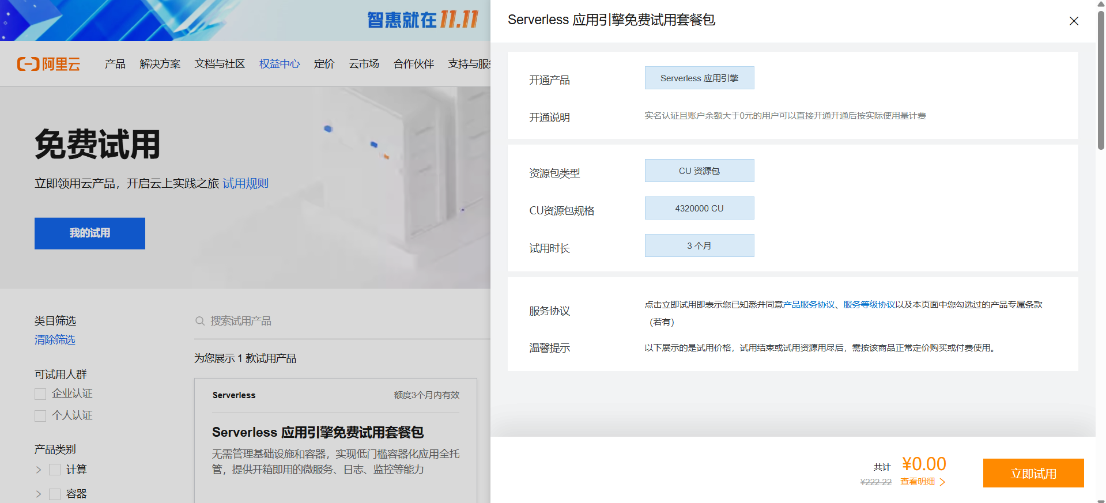Click the search magnifier icon
The image size is (1106, 503).
click(200, 321)
